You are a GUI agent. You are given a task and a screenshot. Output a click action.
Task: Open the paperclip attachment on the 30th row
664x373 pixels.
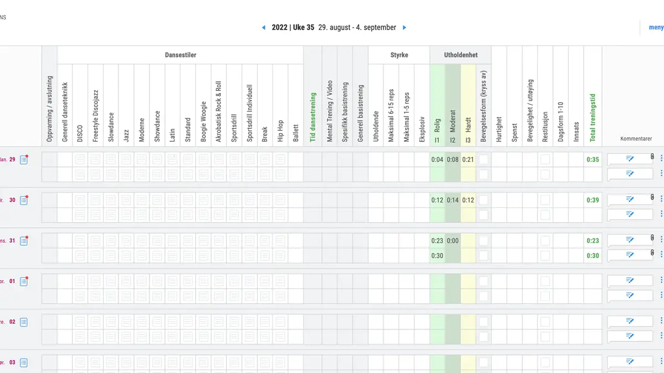click(652, 198)
